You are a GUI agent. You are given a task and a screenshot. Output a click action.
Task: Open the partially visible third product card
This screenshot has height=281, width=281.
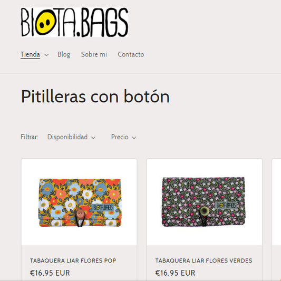(276, 219)
